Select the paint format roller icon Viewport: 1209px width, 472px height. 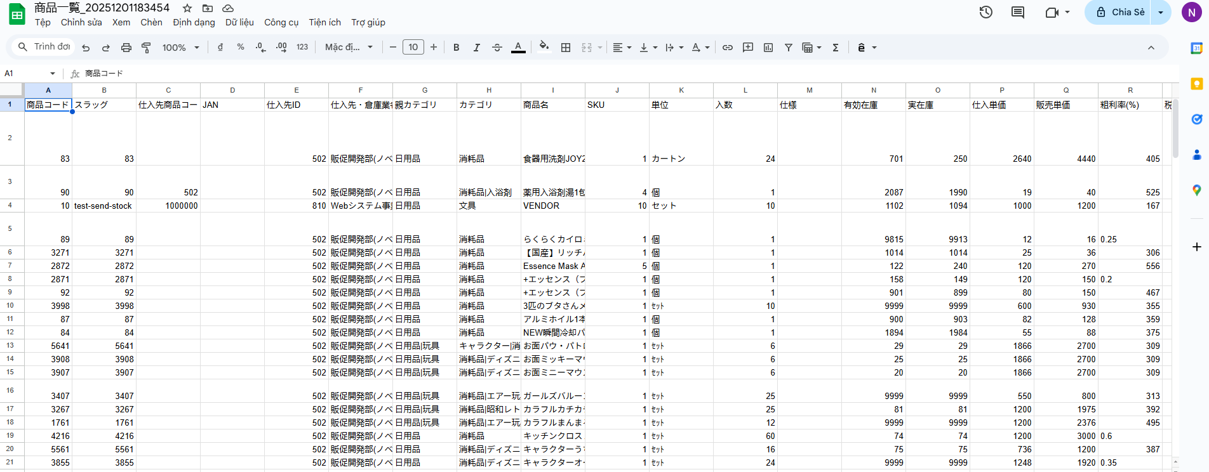click(x=146, y=48)
